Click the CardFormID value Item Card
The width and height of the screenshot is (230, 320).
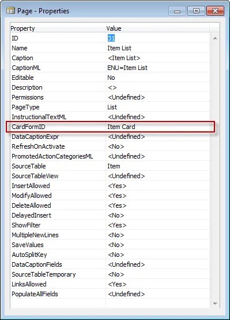[121, 127]
